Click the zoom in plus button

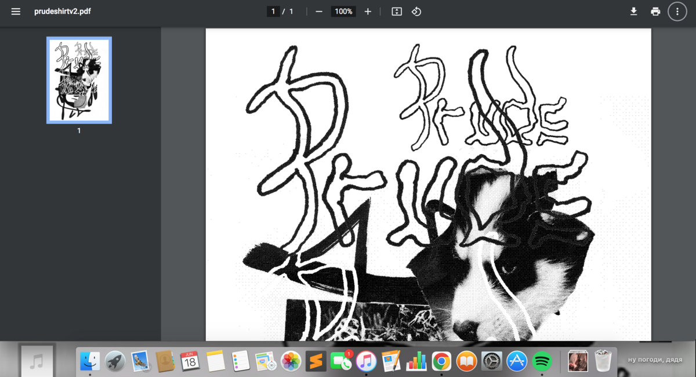(x=368, y=12)
